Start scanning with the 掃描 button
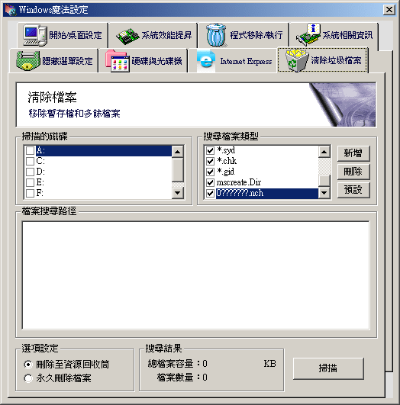The height and width of the screenshot is (405, 400). 328,368
